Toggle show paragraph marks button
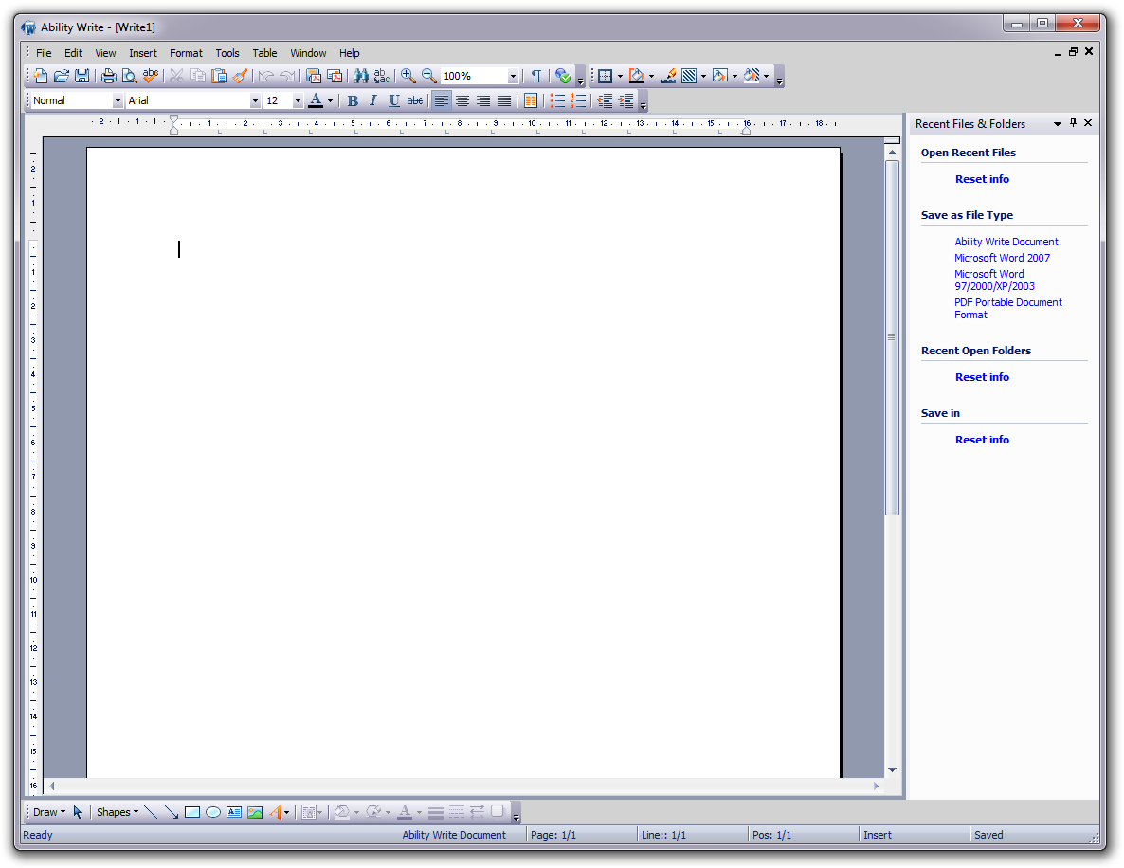Viewport: 1124px width, 868px height. click(535, 76)
